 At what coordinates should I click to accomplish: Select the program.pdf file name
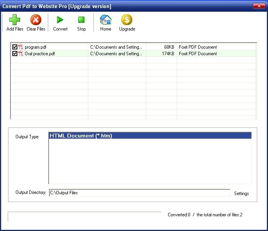coord(35,47)
